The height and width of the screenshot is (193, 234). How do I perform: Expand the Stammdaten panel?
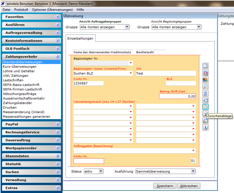click(x=57, y=156)
